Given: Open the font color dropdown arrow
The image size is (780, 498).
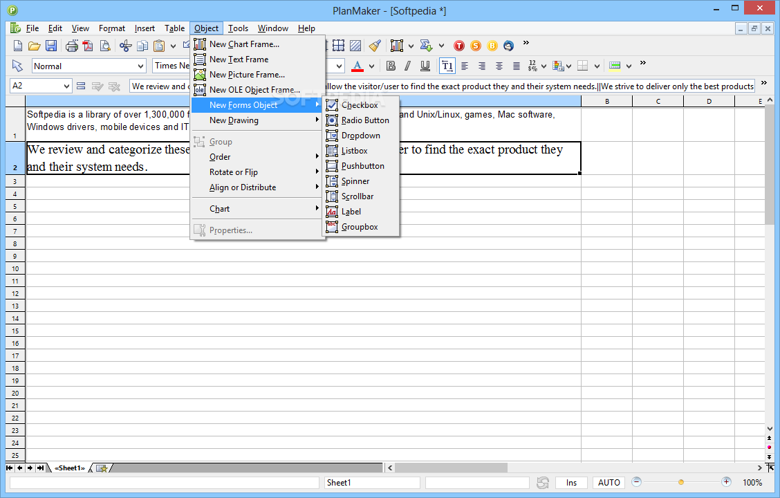Looking at the screenshot, I should tap(371, 66).
